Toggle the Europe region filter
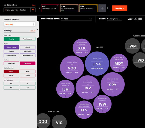The image size is (145, 128). click(11, 51)
